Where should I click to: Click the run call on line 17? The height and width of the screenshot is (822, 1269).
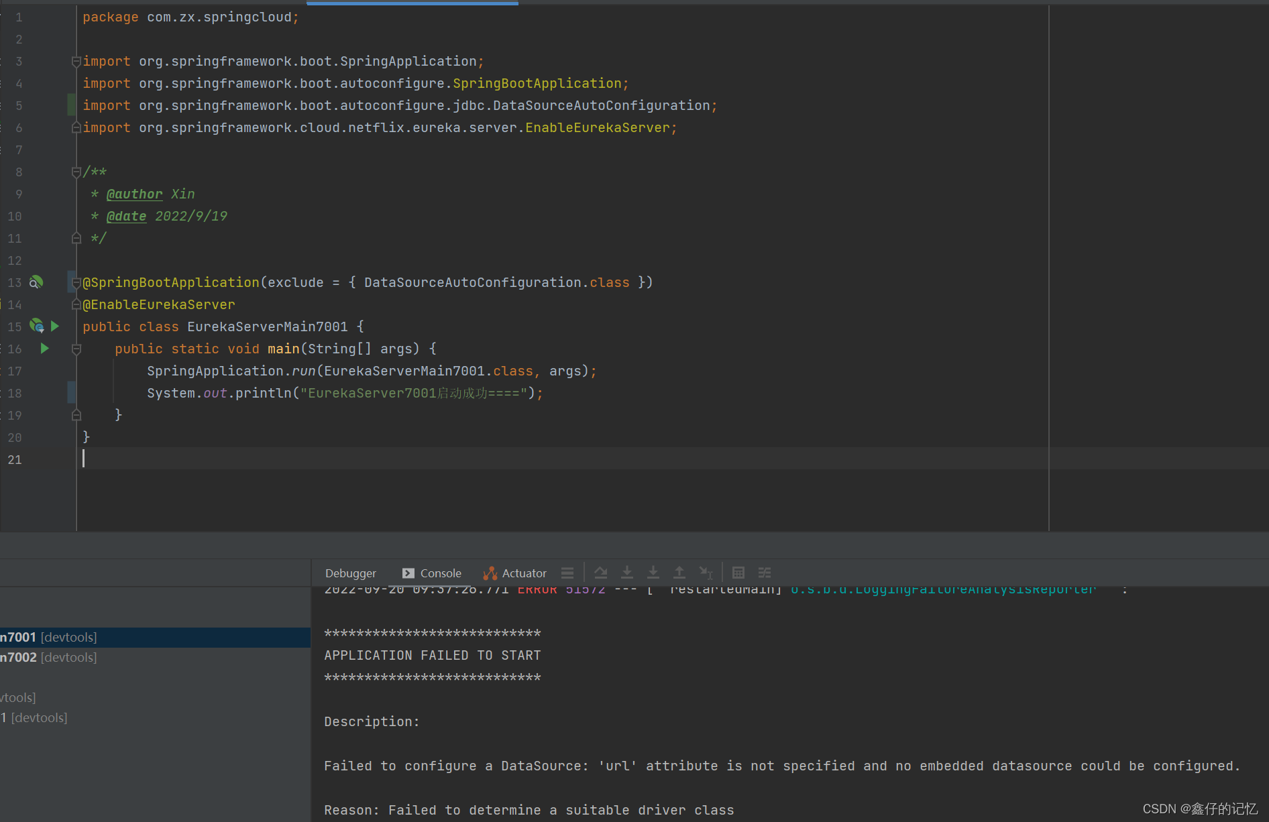pyautogui.click(x=304, y=371)
